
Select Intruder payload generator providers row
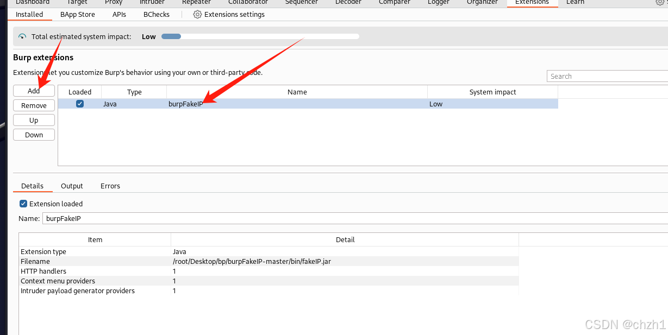point(269,290)
